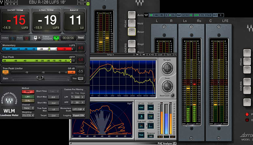Click the True Peak meter threshold marker
Screen dimensions: 253x145
coord(71,61)
